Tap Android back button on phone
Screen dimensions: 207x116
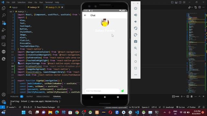point(92,97)
